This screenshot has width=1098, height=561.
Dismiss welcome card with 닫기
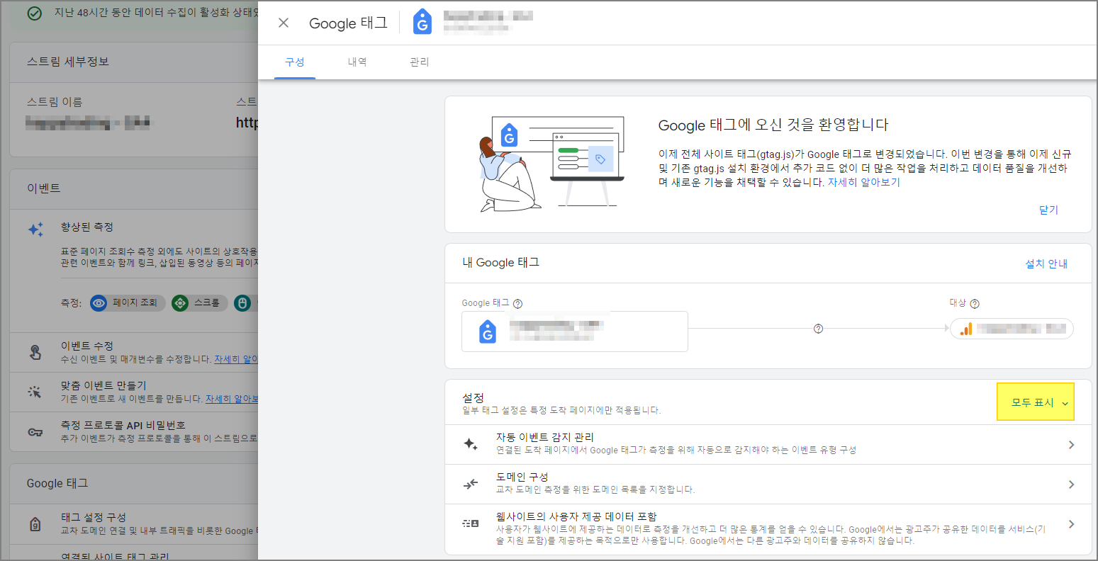pos(1048,210)
